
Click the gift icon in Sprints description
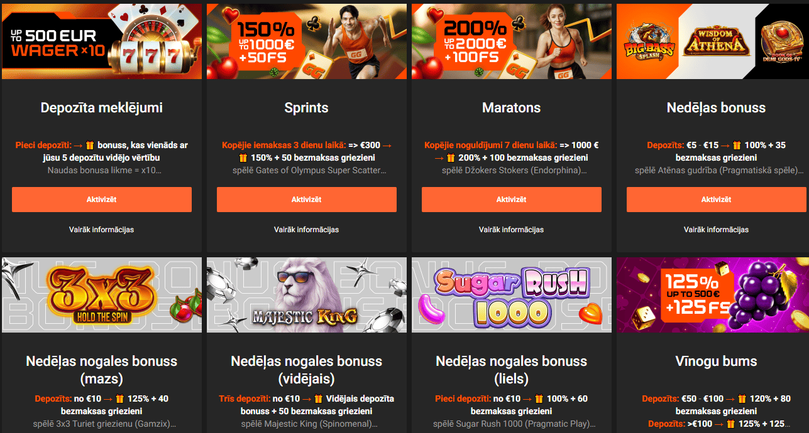[x=243, y=158]
